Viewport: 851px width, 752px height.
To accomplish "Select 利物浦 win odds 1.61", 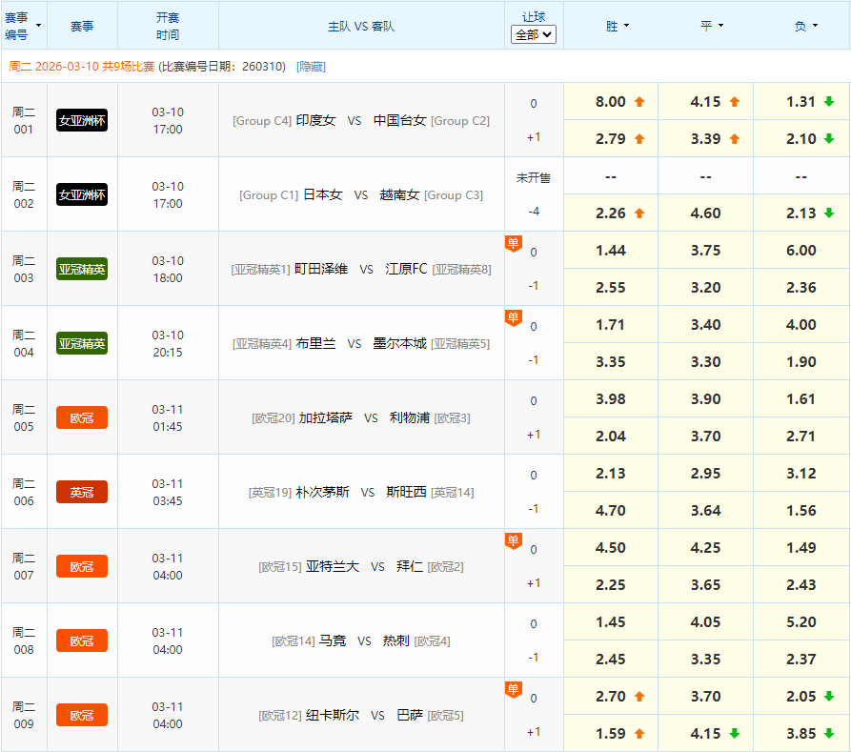I will point(801,399).
